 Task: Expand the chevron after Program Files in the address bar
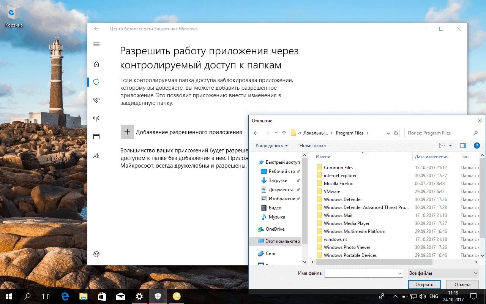[368, 133]
